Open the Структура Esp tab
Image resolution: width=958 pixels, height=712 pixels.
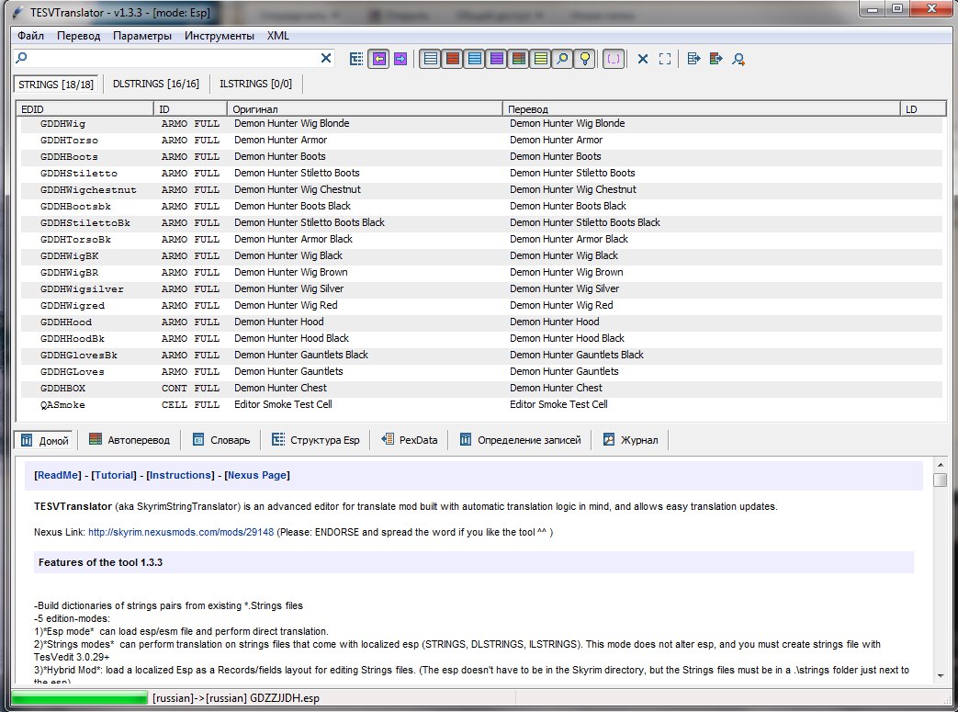coord(315,440)
